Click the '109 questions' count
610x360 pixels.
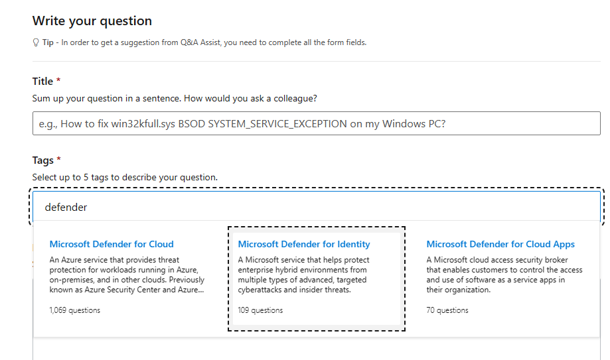260,310
